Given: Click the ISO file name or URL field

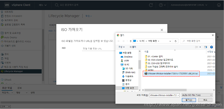Looking at the screenshot, I should tap(99, 49).
